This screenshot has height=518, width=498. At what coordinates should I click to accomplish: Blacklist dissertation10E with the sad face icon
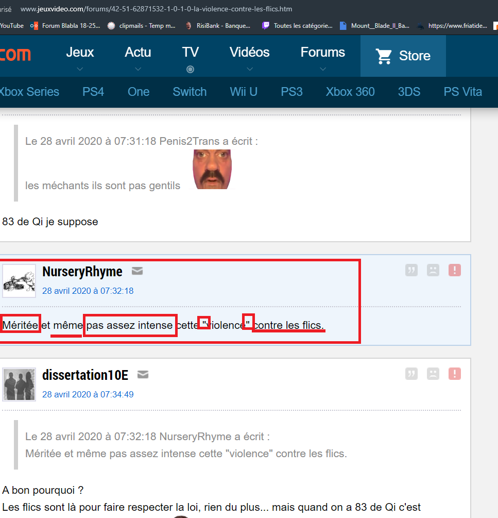click(433, 374)
